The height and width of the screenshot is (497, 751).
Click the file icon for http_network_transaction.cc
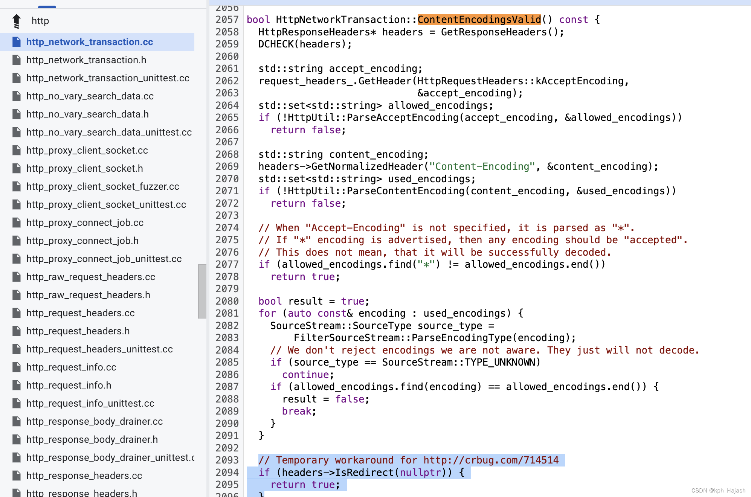(x=17, y=42)
